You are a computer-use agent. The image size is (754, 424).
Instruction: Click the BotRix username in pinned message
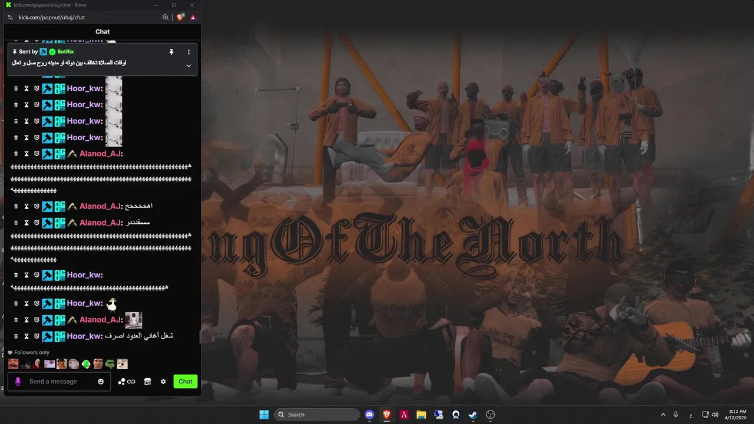click(x=65, y=52)
